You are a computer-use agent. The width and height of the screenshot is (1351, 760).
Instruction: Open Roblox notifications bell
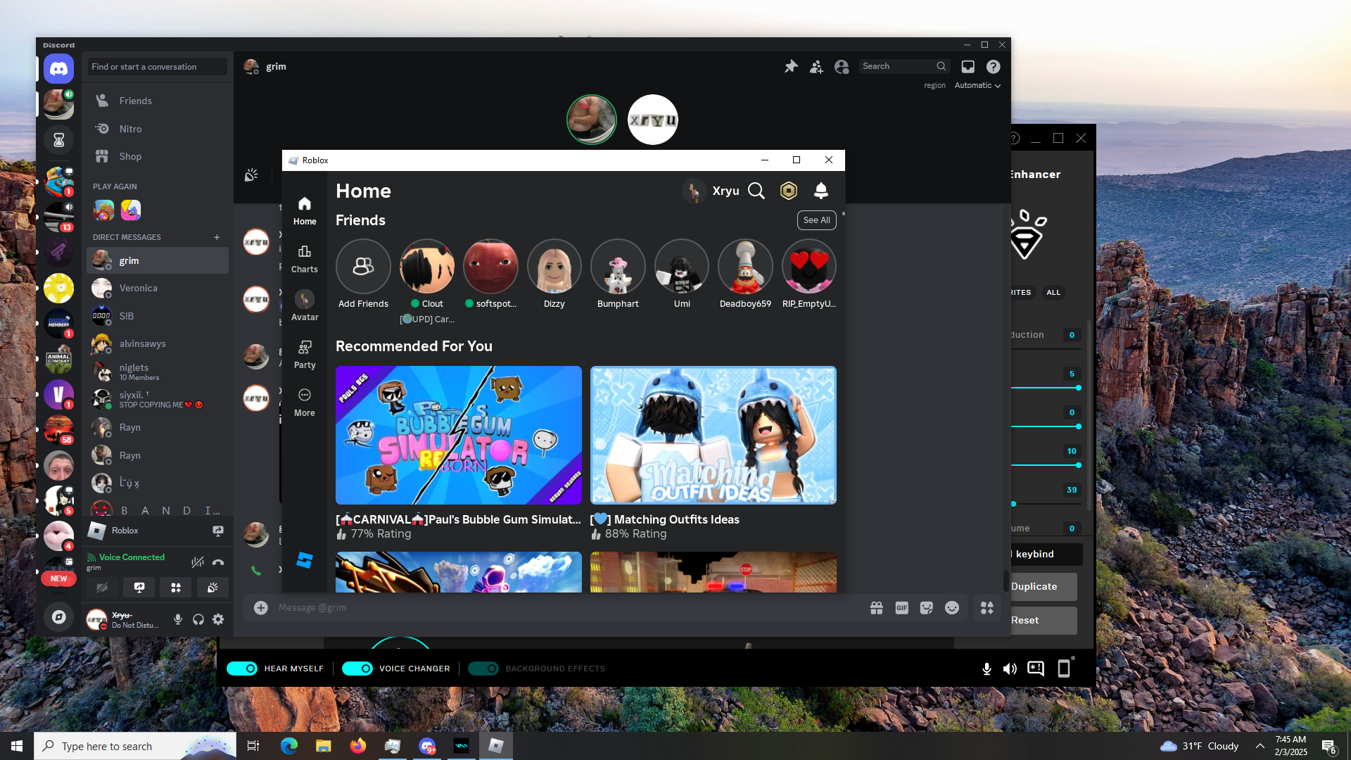coord(820,191)
